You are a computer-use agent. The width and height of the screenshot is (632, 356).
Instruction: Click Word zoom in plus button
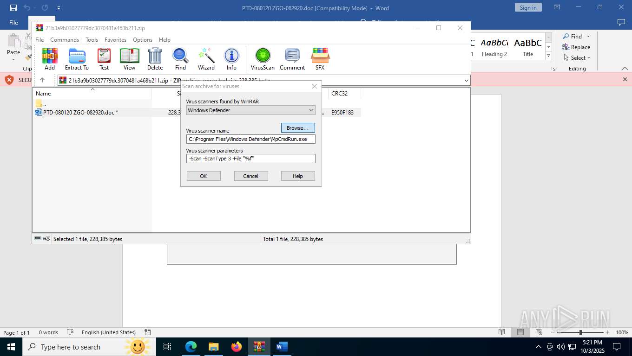tap(607, 332)
